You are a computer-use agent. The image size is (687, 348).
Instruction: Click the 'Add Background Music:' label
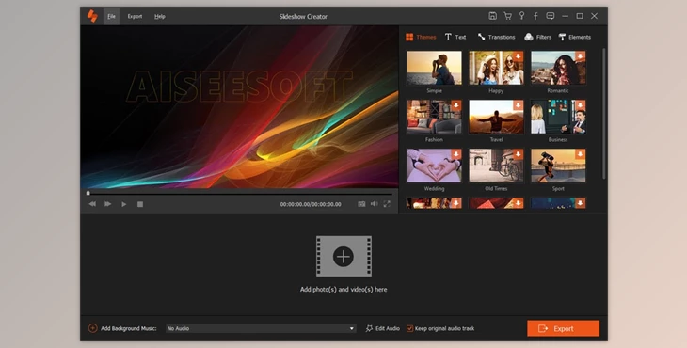(x=128, y=329)
